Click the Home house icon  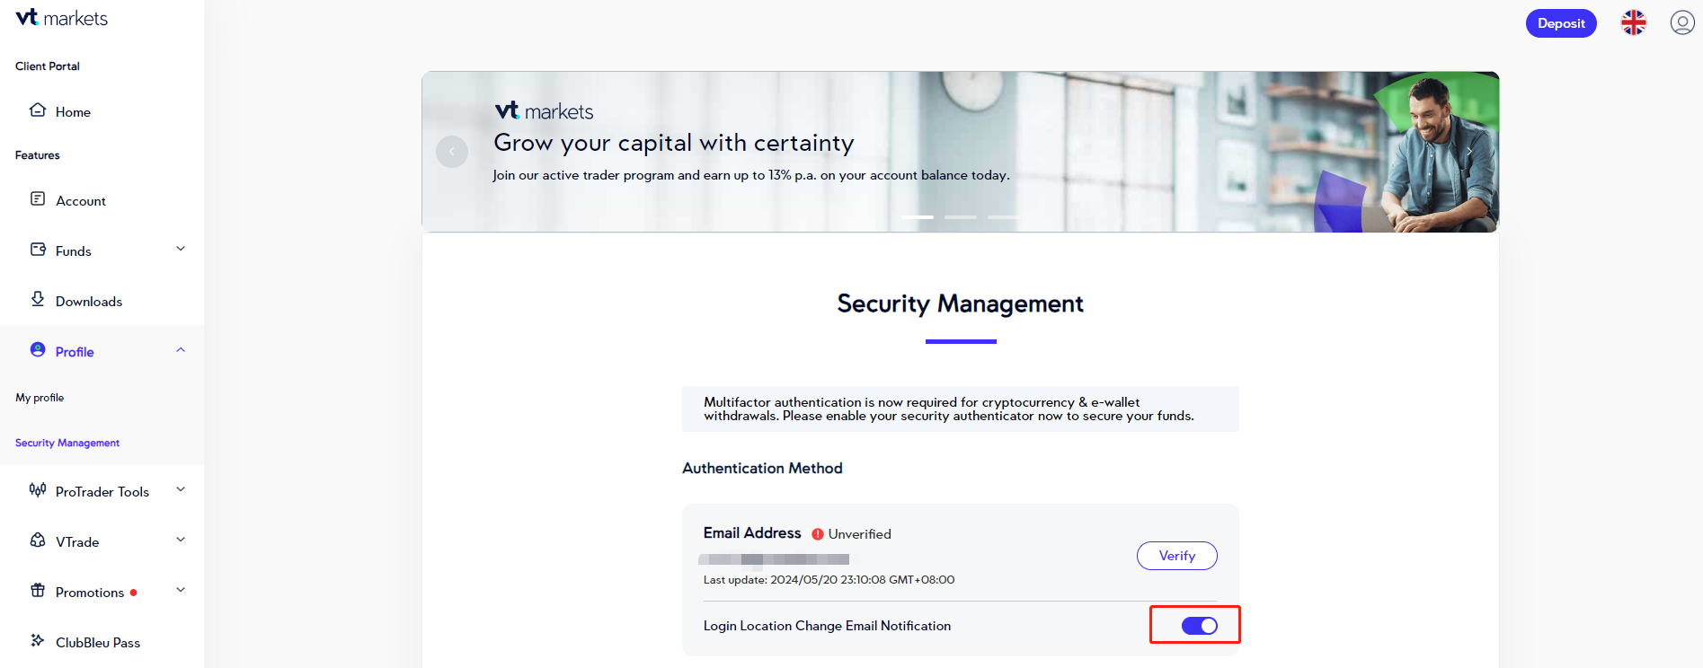tap(38, 110)
